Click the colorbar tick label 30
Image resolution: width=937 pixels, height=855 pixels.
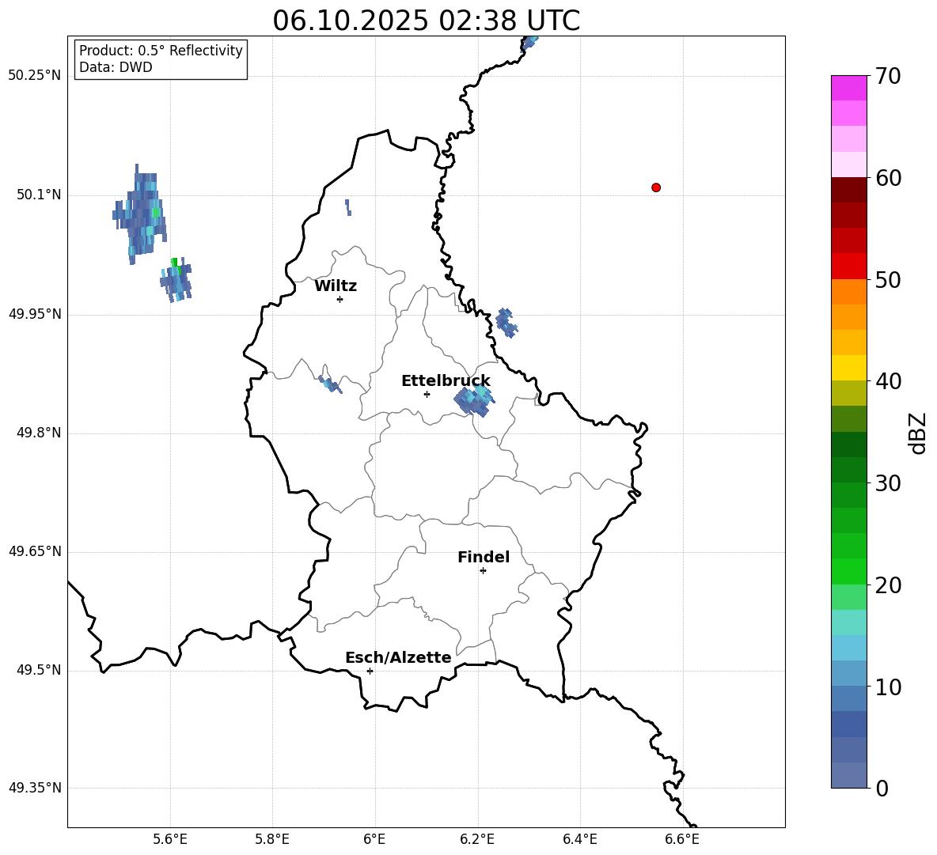[x=888, y=483]
